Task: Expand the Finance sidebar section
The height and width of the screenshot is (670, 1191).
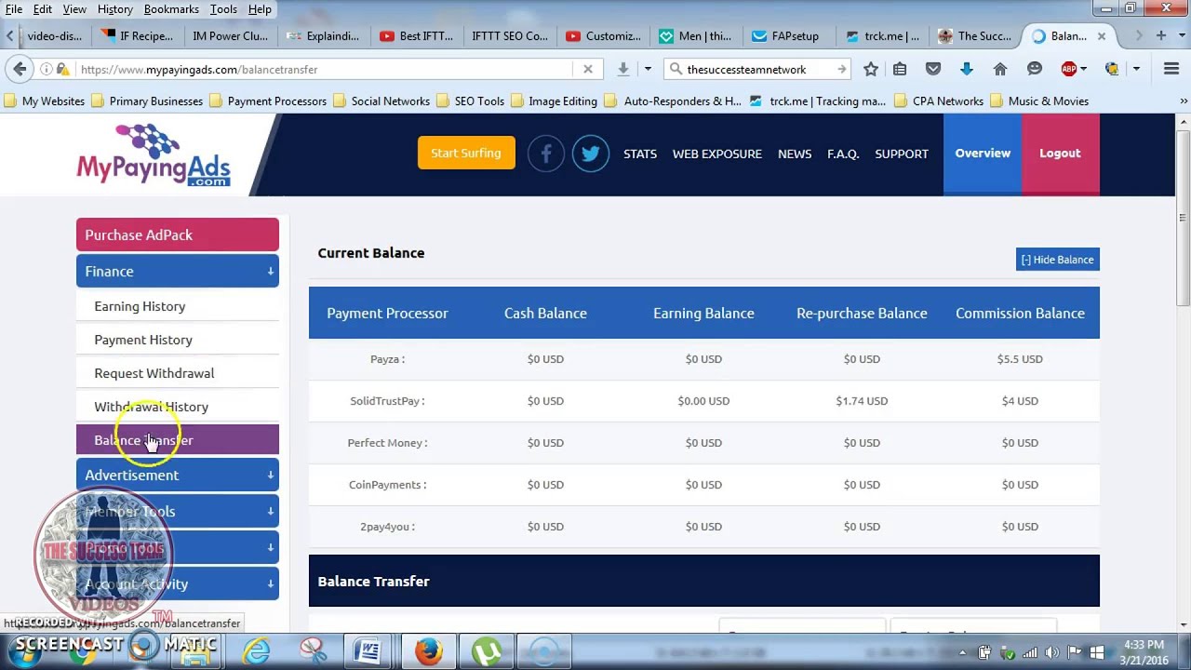Action: [177, 271]
